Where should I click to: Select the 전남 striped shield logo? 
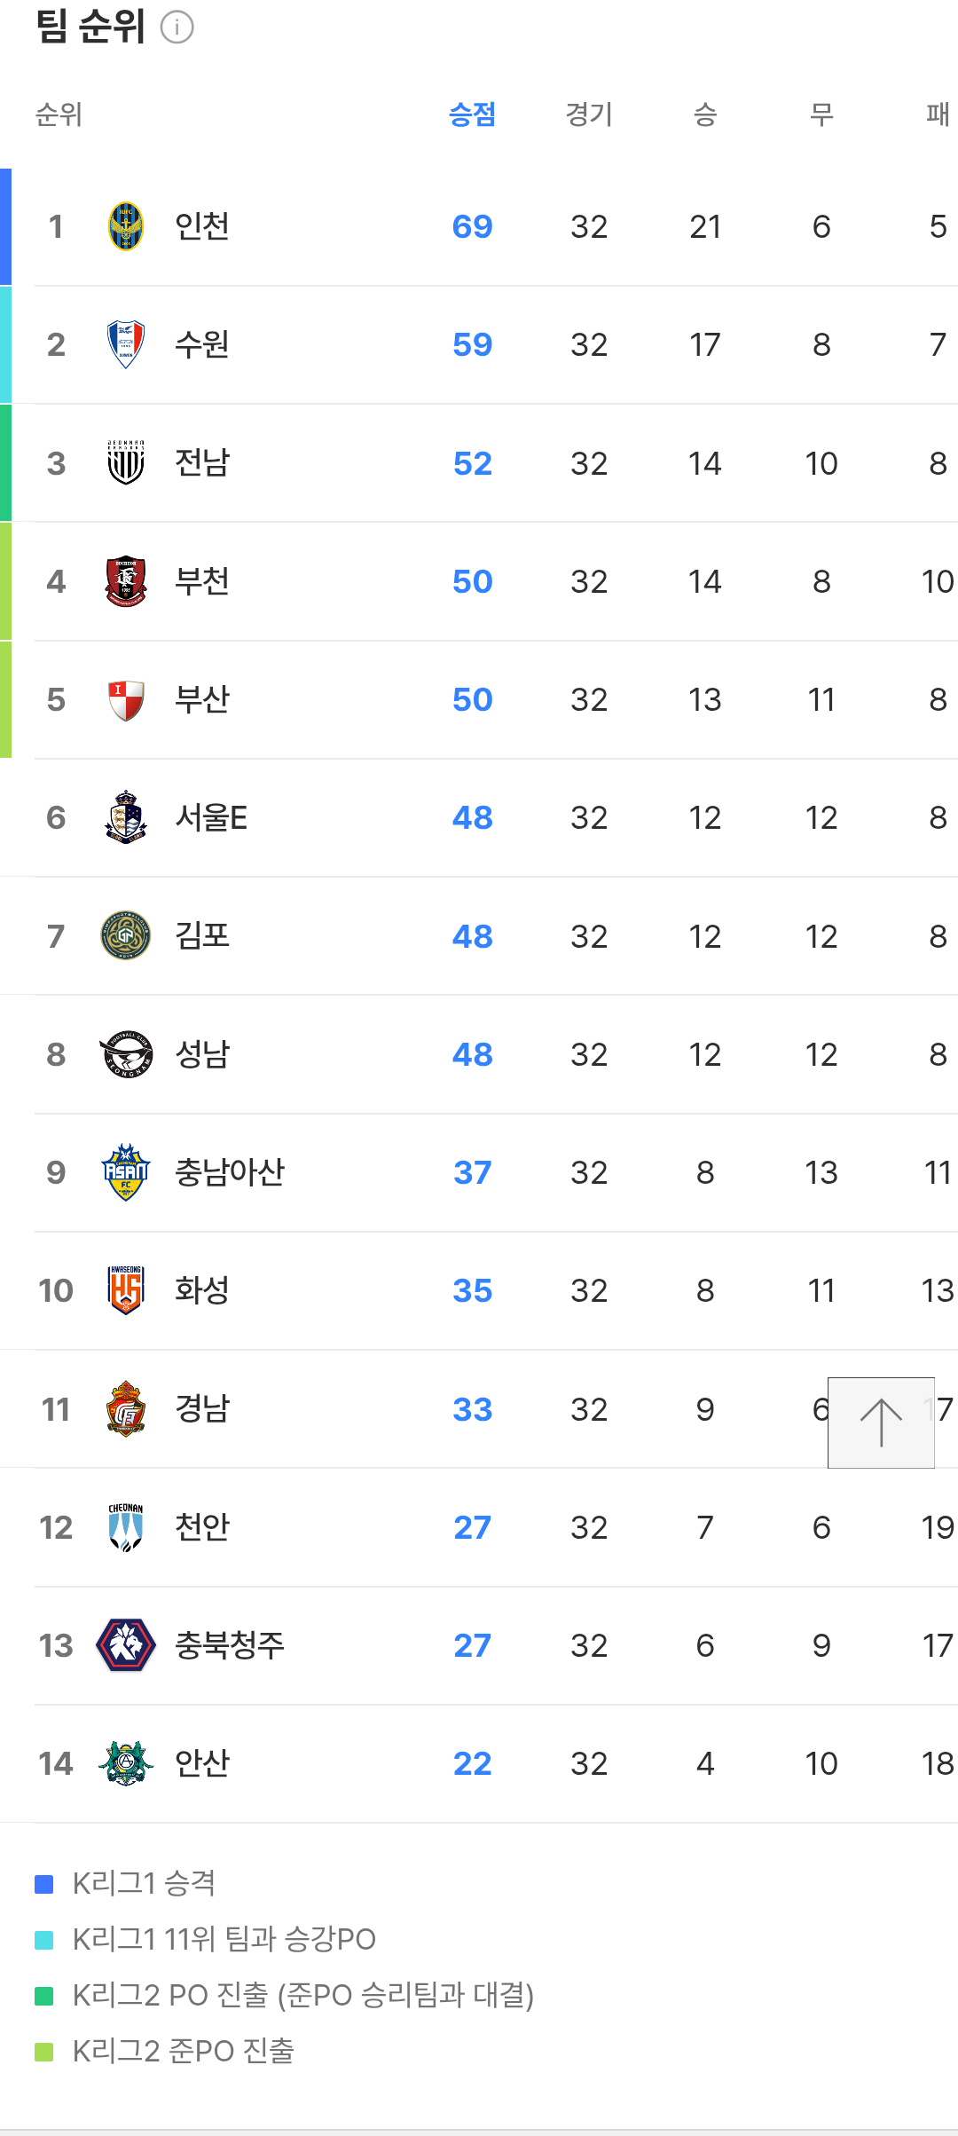click(126, 462)
